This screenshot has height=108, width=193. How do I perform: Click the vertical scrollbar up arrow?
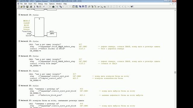click(175, 10)
